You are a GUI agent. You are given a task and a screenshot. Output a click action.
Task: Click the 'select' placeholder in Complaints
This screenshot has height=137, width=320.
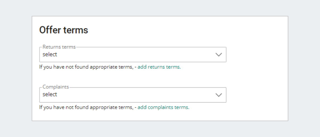[x=50, y=95]
